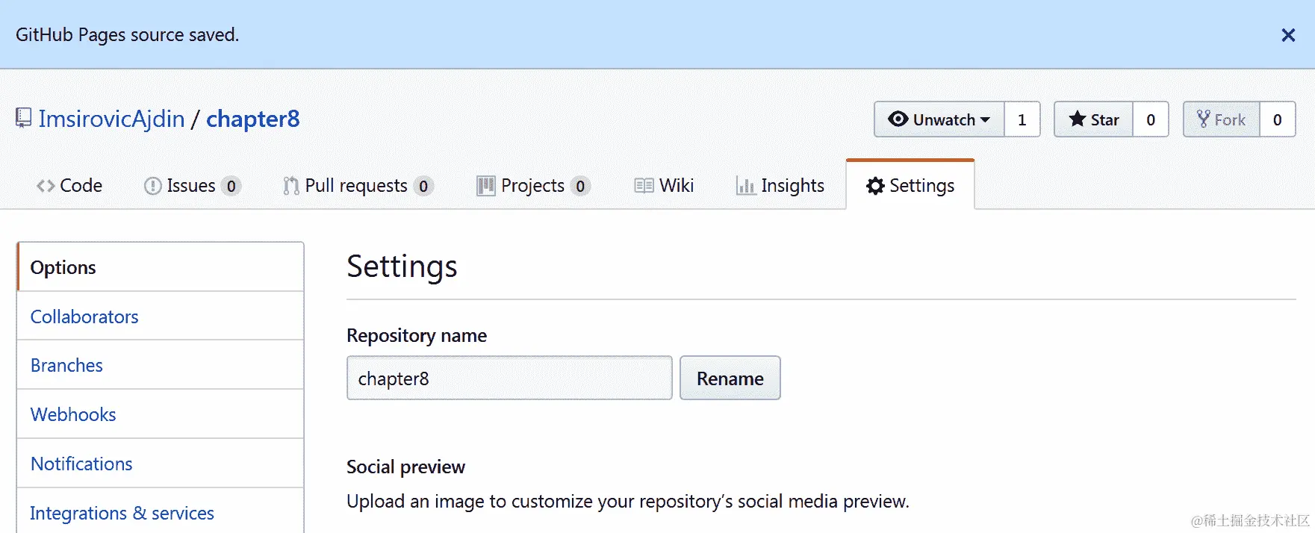The width and height of the screenshot is (1315, 533).
Task: Open Webhooks settings section
Action: [x=73, y=414]
